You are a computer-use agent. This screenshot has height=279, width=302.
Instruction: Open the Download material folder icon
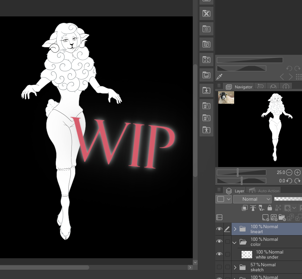tap(206, 90)
